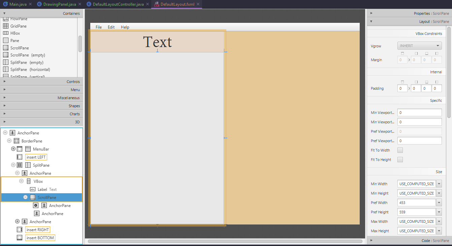Image resolution: width=452 pixels, height=246 pixels.
Task: Enable the Fit To Height checkbox
Action: (x=400, y=159)
